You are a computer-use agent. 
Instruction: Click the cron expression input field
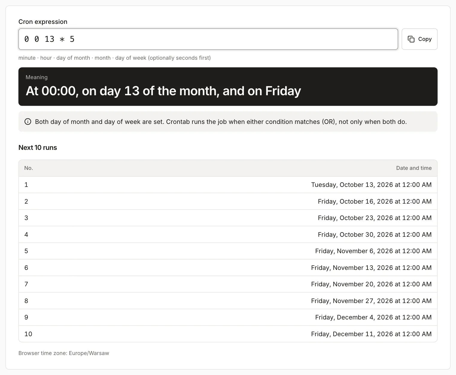(208, 39)
